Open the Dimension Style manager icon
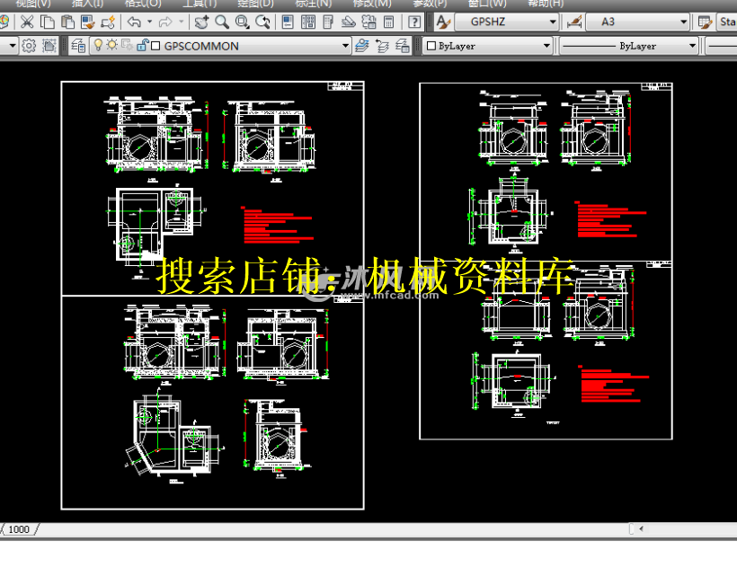 574,22
